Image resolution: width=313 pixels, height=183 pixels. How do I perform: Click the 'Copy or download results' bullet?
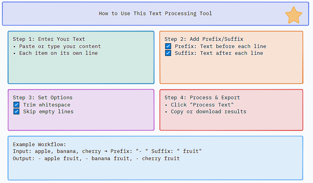pyautogui.click(x=208, y=111)
